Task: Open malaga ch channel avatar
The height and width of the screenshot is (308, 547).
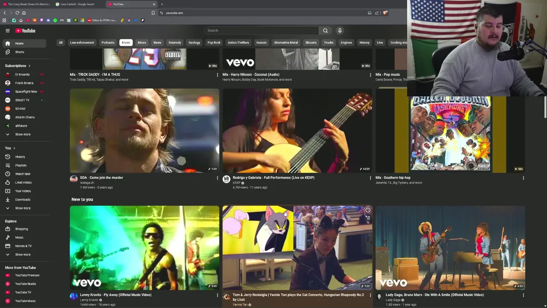Action: (x=74, y=179)
